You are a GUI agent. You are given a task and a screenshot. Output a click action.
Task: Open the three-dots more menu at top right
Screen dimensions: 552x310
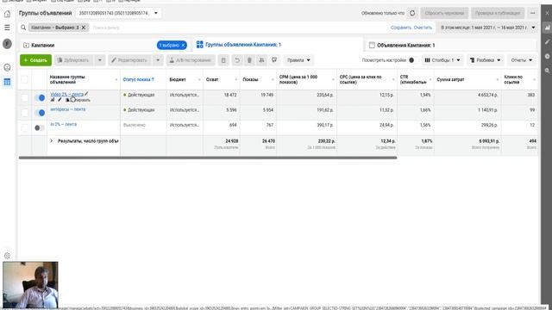(x=533, y=13)
